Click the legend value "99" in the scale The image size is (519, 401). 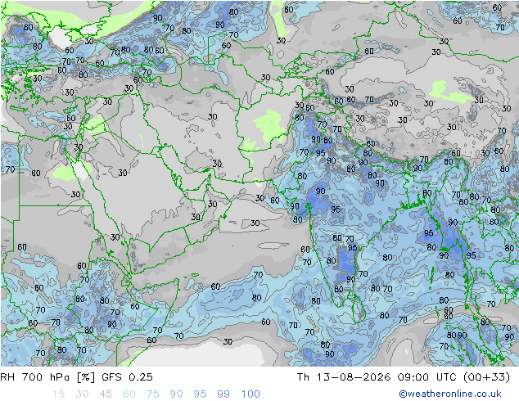223,394
